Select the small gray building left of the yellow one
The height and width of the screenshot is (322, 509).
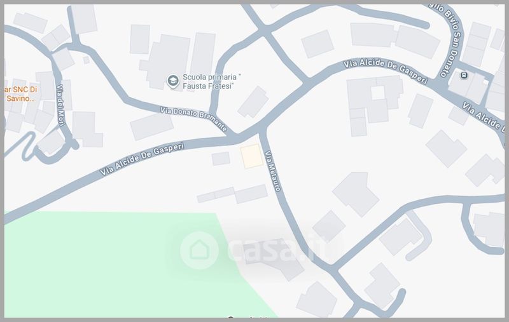(221, 159)
